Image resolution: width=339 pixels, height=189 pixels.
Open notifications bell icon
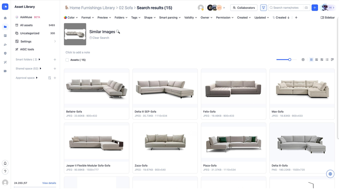pyautogui.click(x=5, y=163)
